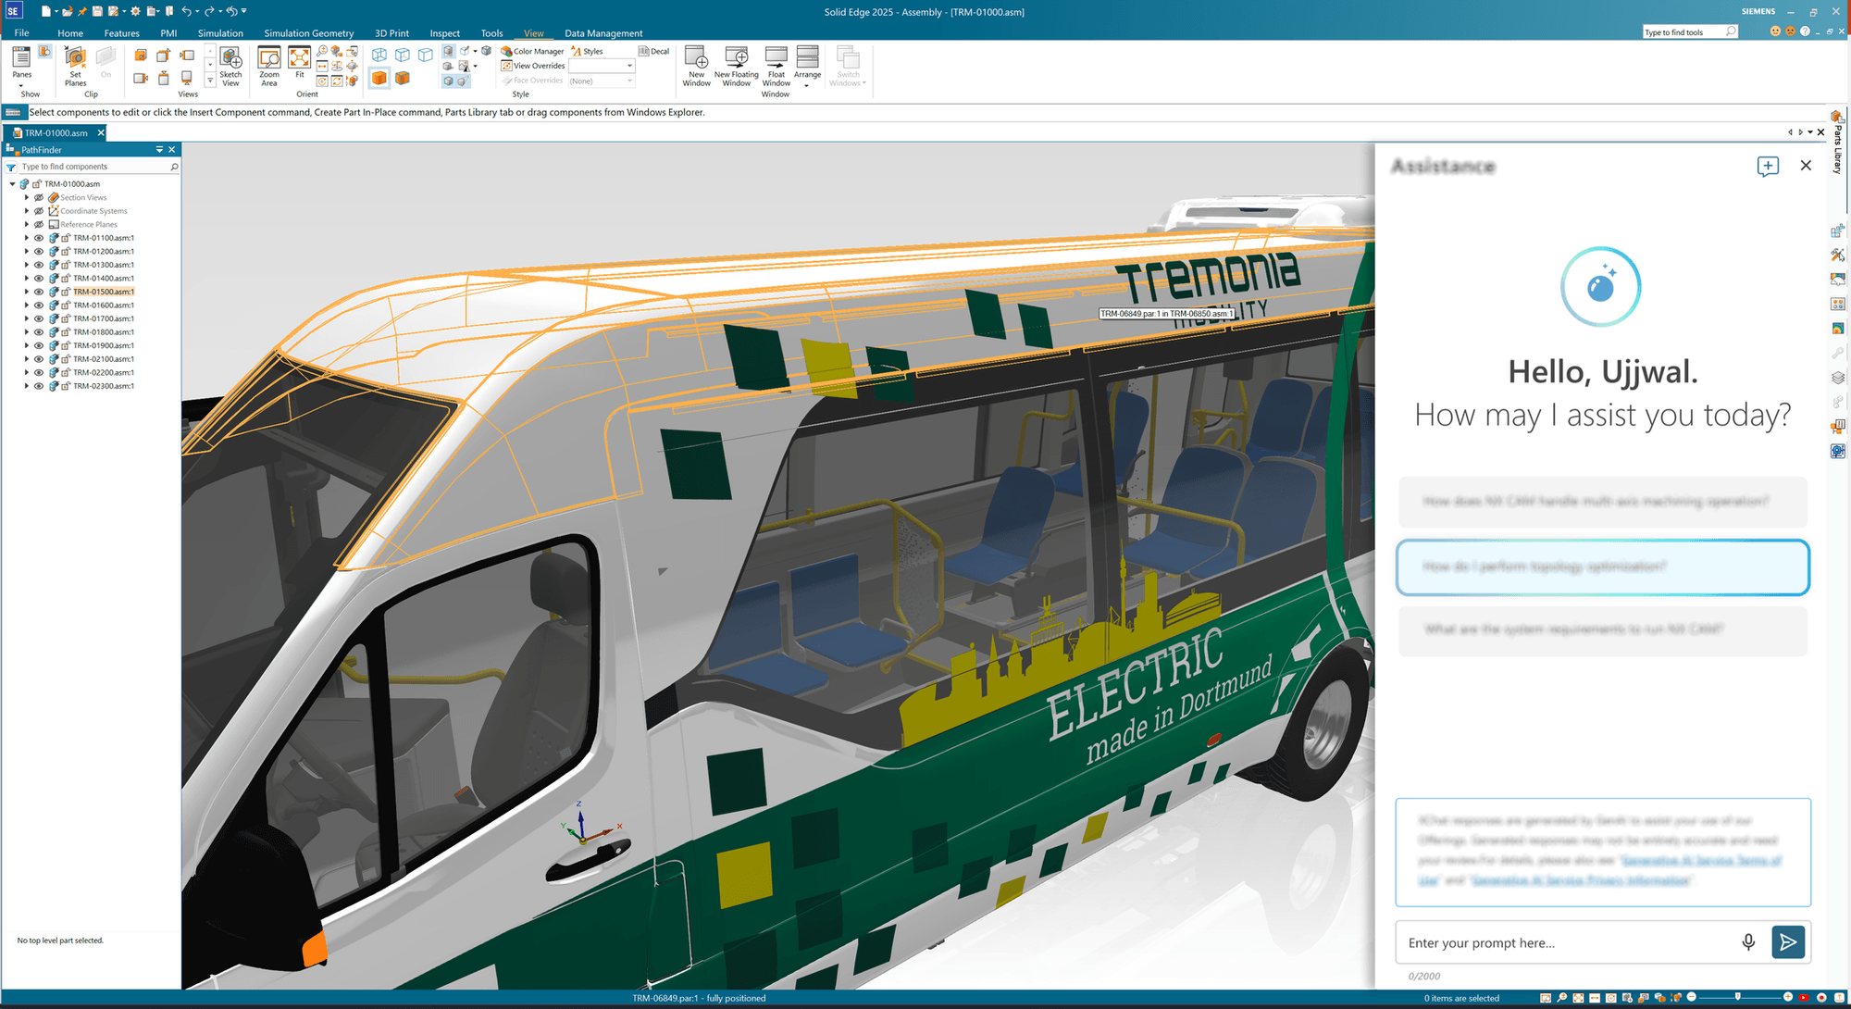
Task: Collapse the TRM-01000.asm tree node
Action: pyautogui.click(x=12, y=183)
